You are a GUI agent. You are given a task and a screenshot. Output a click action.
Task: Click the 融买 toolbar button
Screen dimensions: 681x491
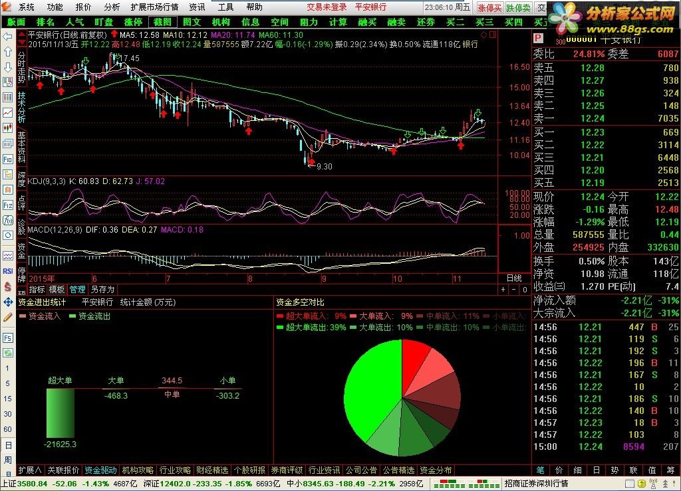[367, 22]
